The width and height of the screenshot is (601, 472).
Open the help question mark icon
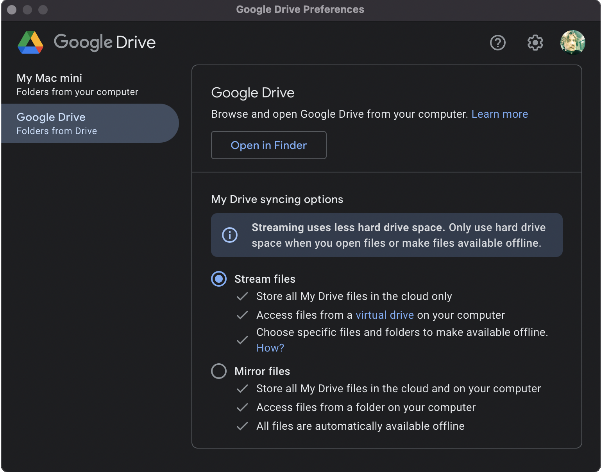coord(497,43)
